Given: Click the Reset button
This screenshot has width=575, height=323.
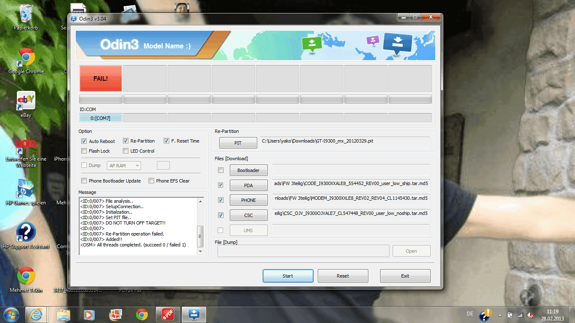Looking at the screenshot, I should [343, 276].
